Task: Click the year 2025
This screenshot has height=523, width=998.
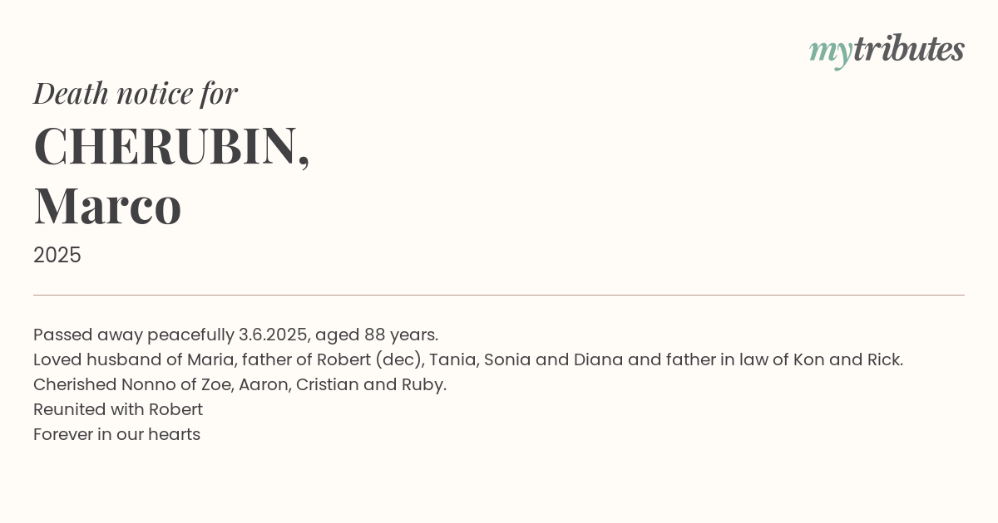Action: pyautogui.click(x=57, y=255)
